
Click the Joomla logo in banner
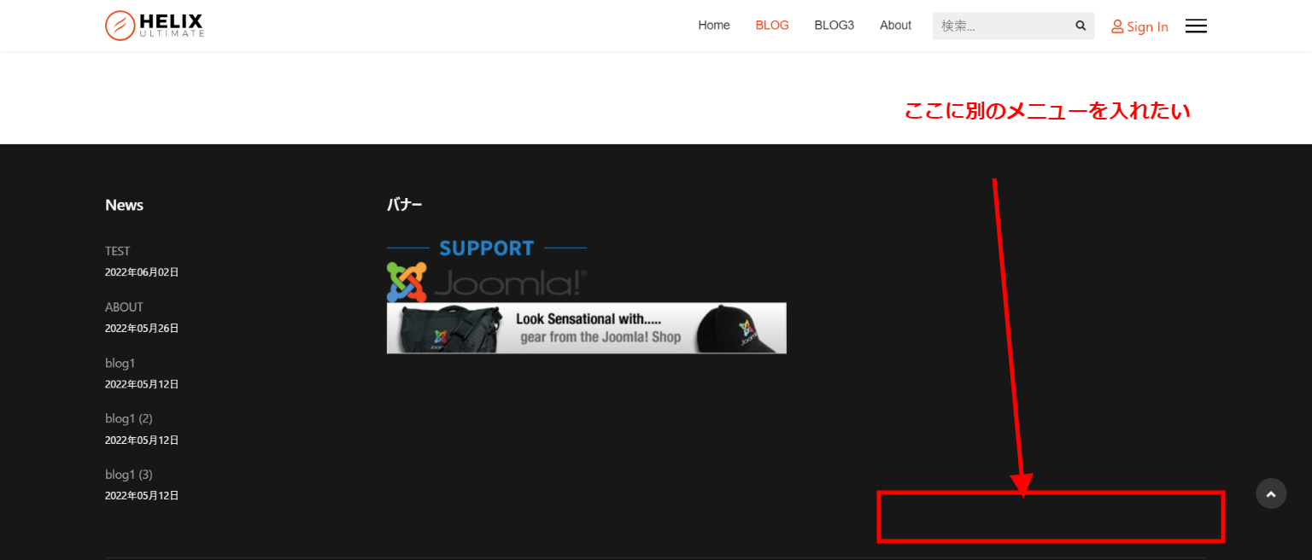pos(487,283)
